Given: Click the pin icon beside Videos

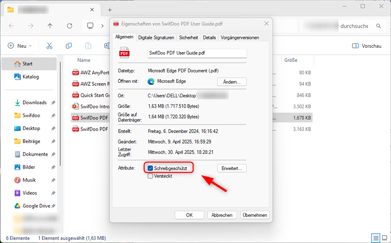Looking at the screenshot, I should pyautogui.click(x=53, y=193).
